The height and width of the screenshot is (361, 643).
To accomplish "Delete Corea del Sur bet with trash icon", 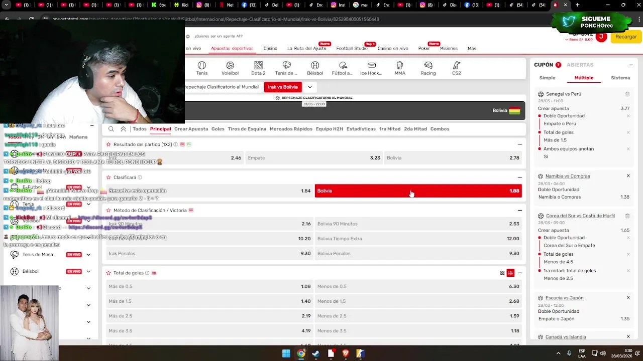I will [x=627, y=216].
